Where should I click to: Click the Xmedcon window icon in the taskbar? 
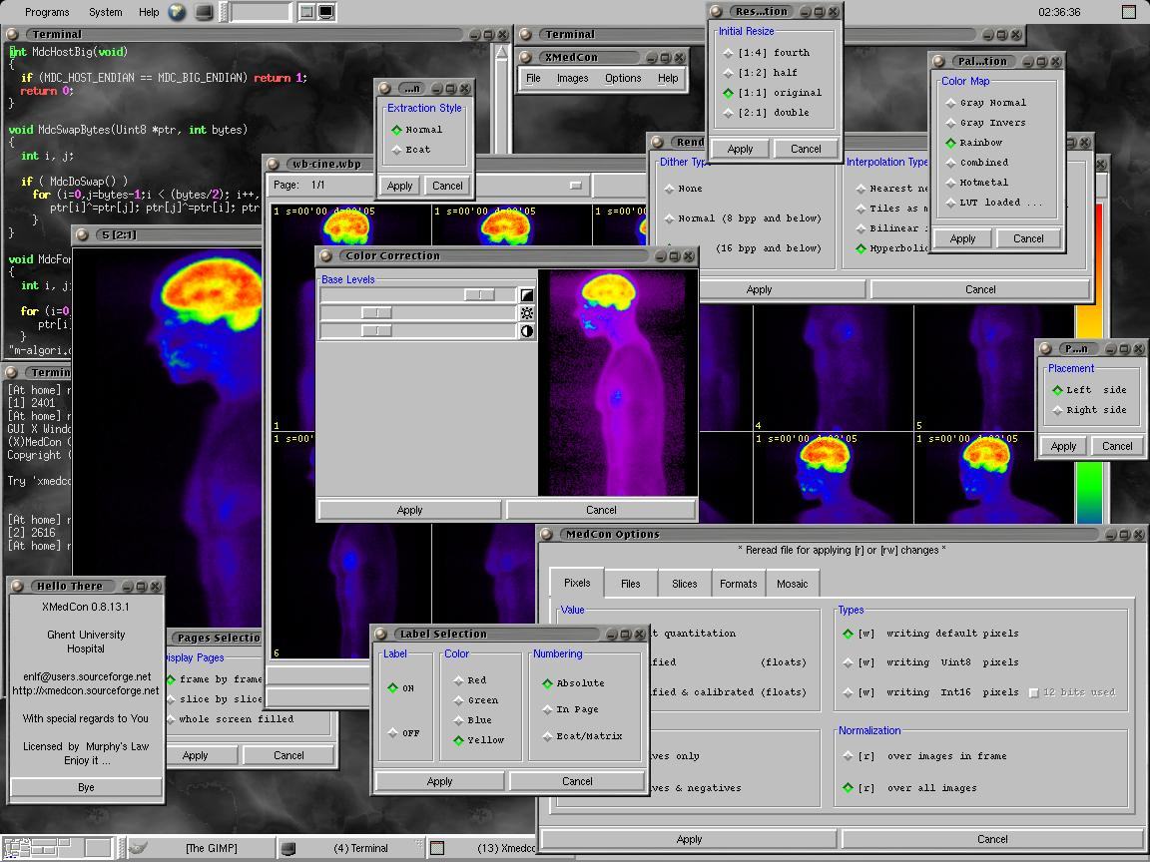[x=436, y=848]
